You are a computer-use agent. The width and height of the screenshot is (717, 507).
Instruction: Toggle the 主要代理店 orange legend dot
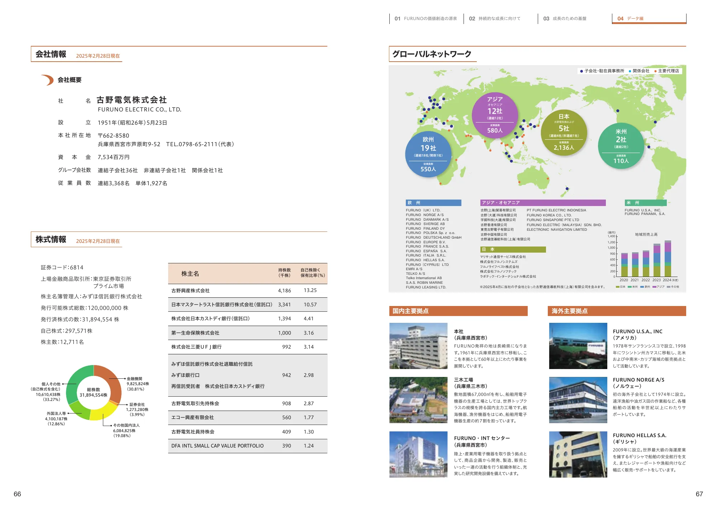(655, 71)
